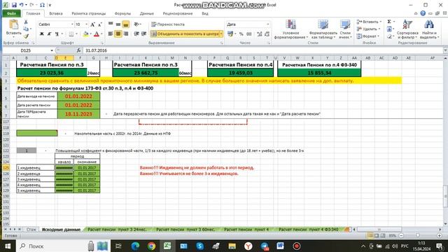Viewport: 448px width, 252px height.
Task: Undo the last action
Action: (x=22, y=5)
